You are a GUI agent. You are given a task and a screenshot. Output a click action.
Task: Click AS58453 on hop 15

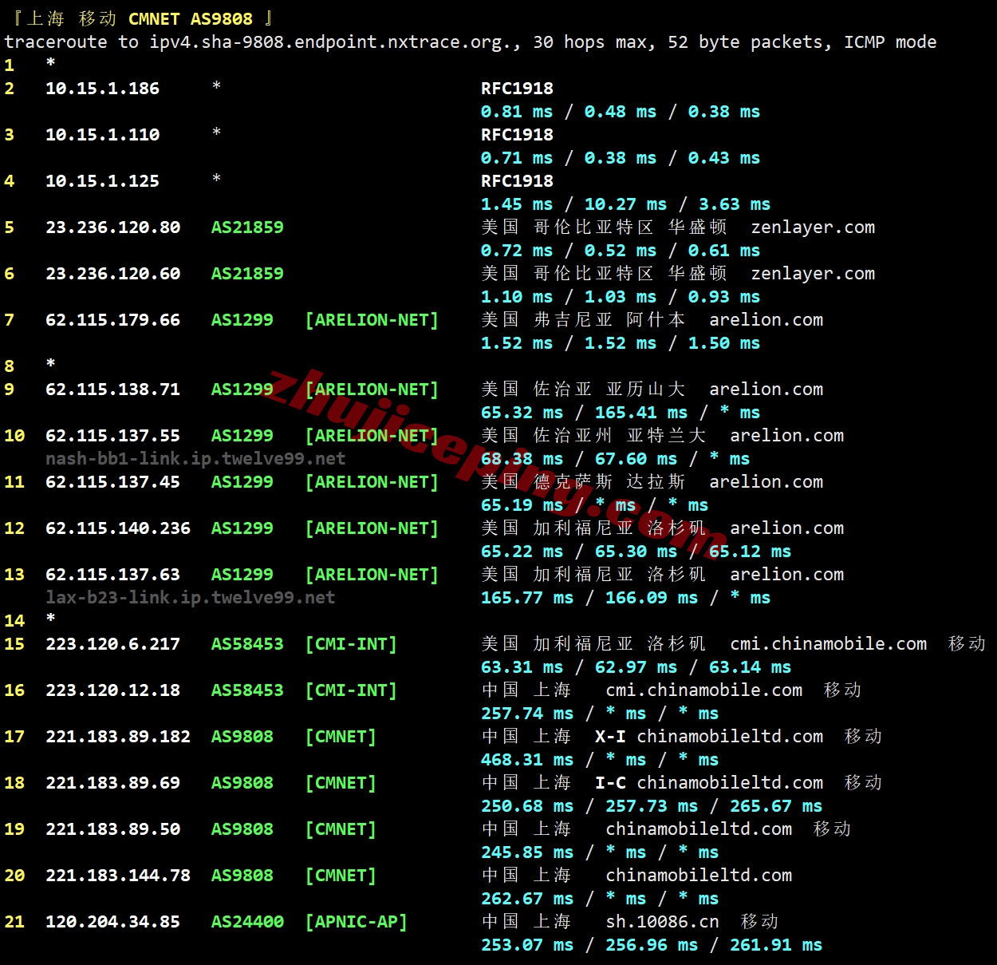[x=247, y=644]
